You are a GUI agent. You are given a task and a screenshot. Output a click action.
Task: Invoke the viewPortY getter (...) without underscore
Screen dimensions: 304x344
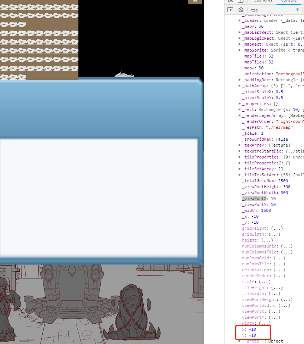(x=275, y=317)
